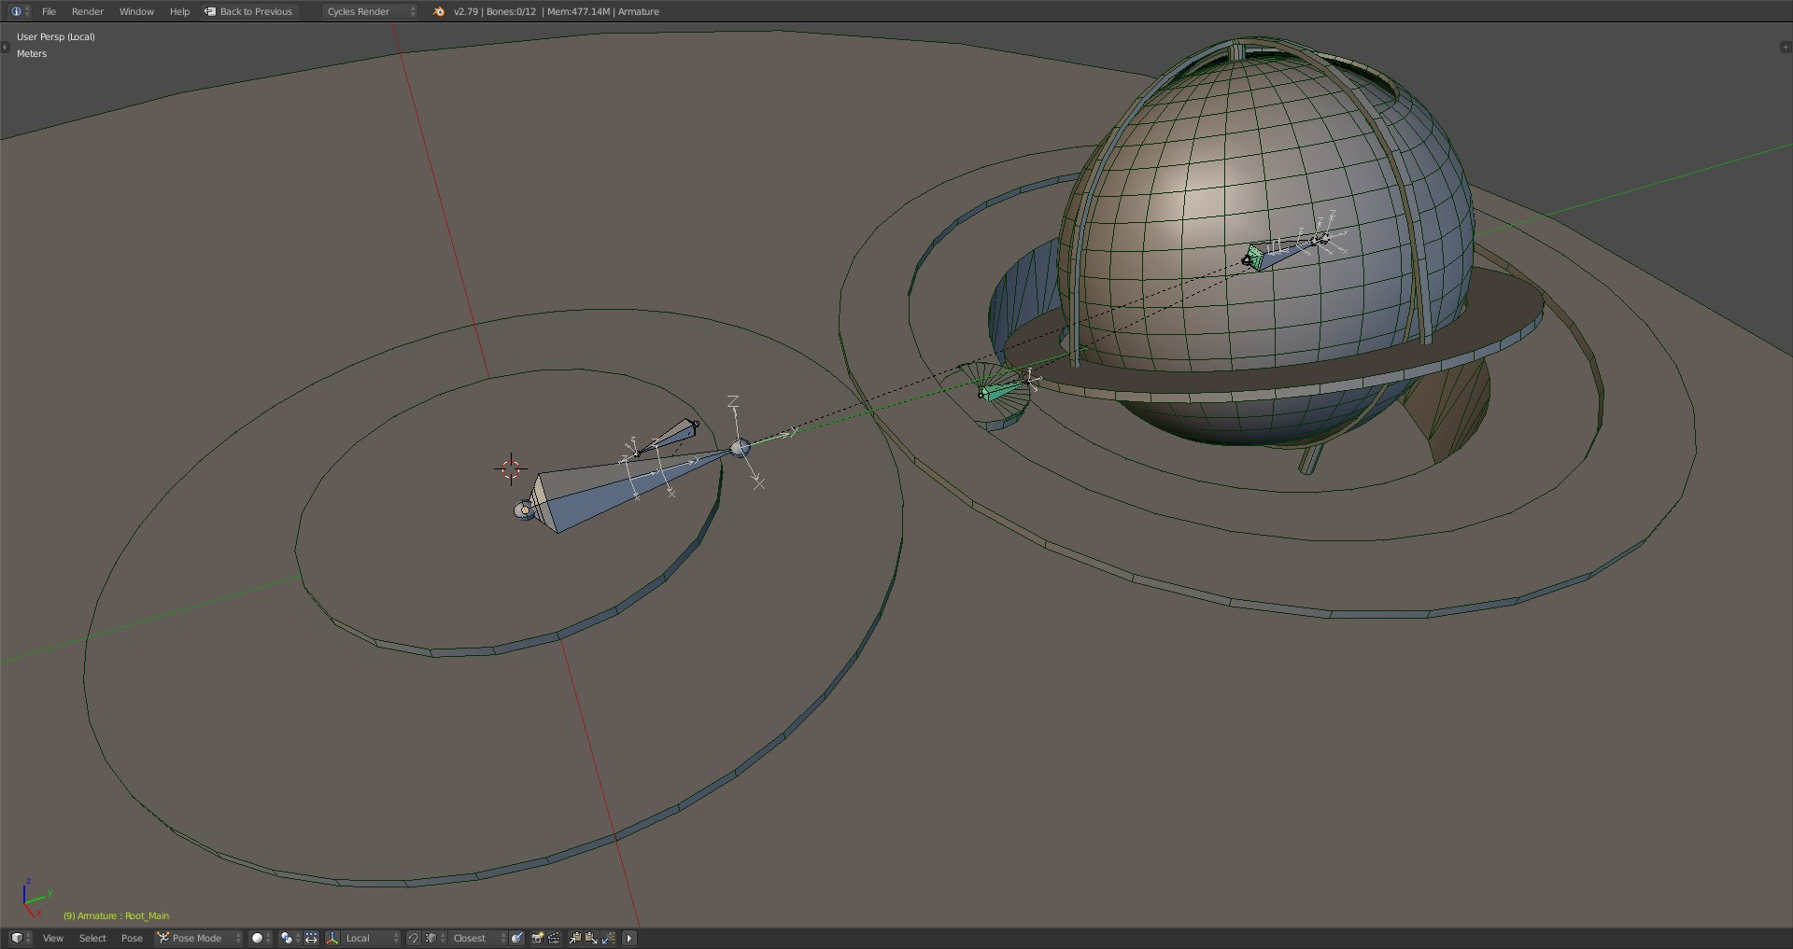
Task: Toggle the 3D manipulator widget
Action: point(332,938)
